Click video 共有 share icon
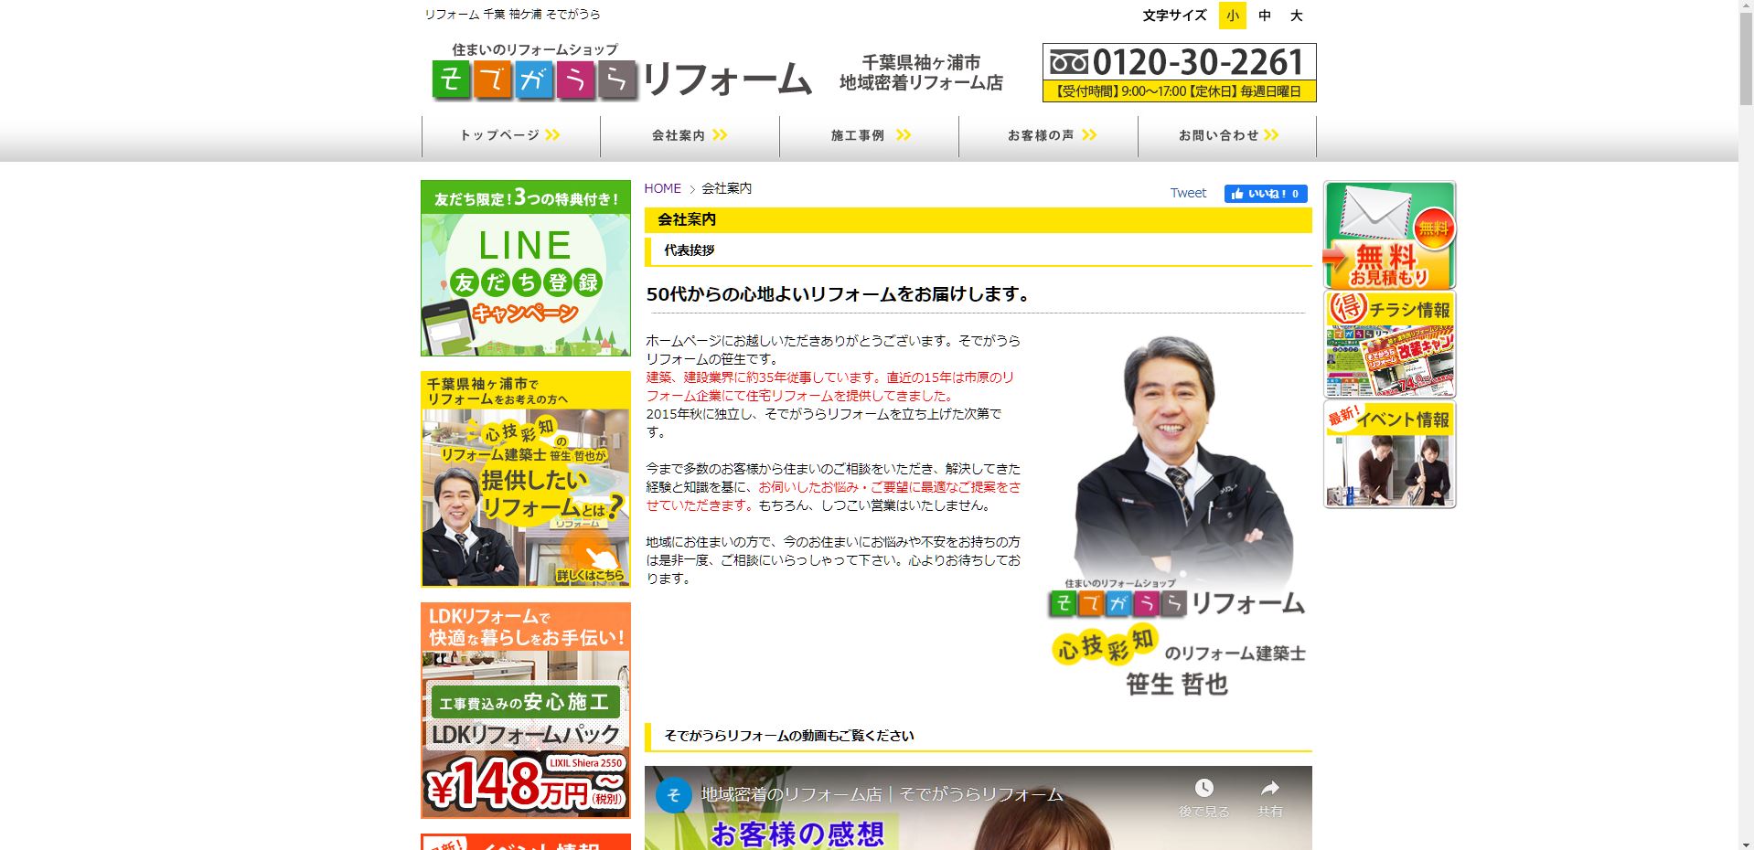Viewport: 1754px width, 850px height. pos(1269,788)
